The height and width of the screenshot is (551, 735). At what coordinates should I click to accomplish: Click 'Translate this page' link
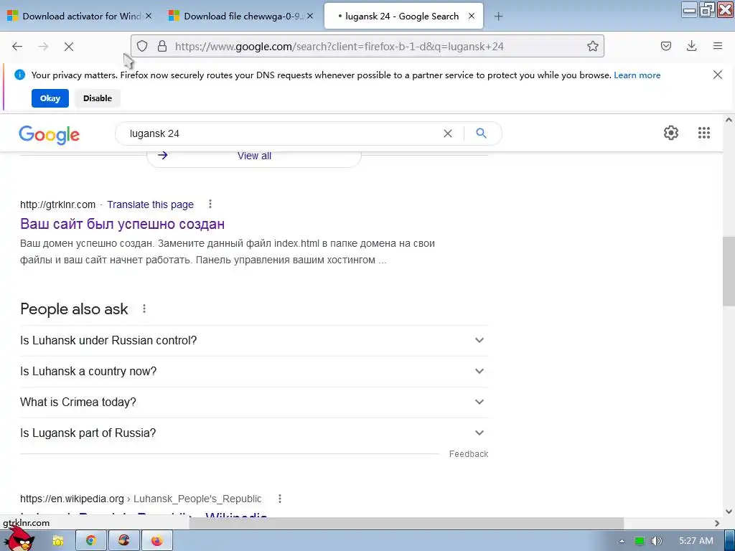click(151, 204)
